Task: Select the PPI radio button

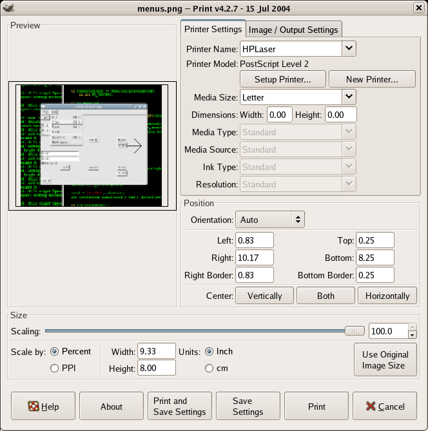Action: point(54,368)
